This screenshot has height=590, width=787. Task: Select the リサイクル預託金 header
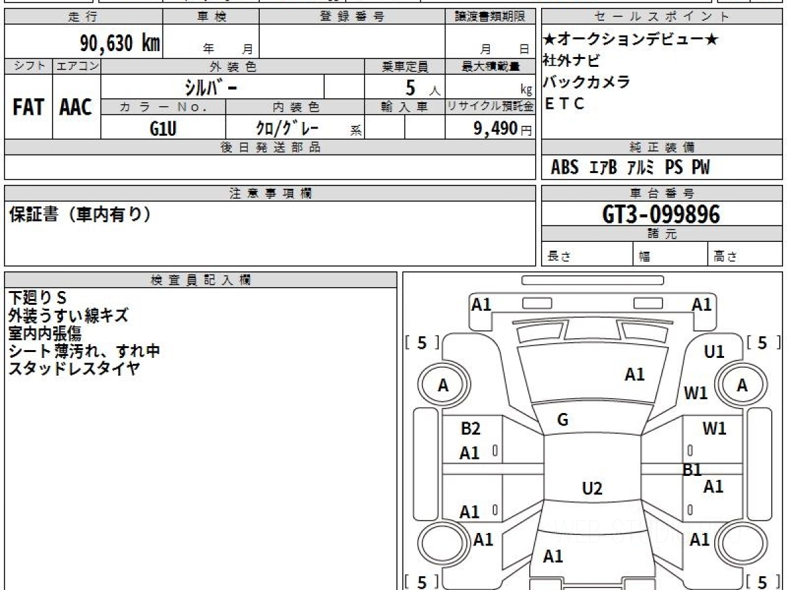tap(490, 107)
